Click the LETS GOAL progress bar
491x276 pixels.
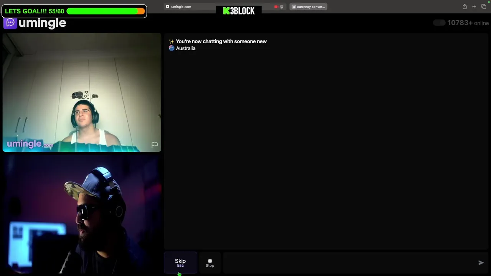pyautogui.click(x=106, y=11)
